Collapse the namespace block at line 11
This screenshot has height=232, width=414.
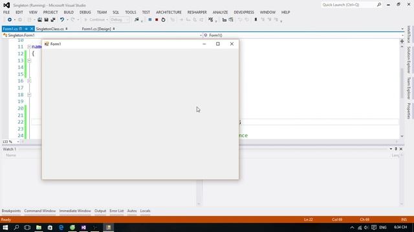point(29,47)
